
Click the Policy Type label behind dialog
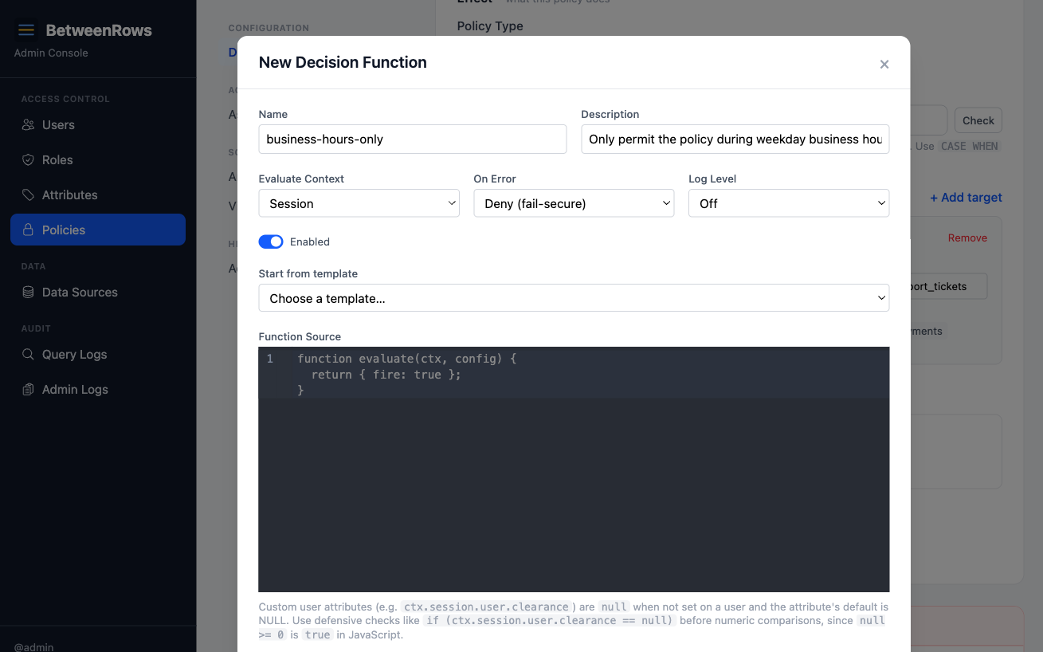coord(490,26)
